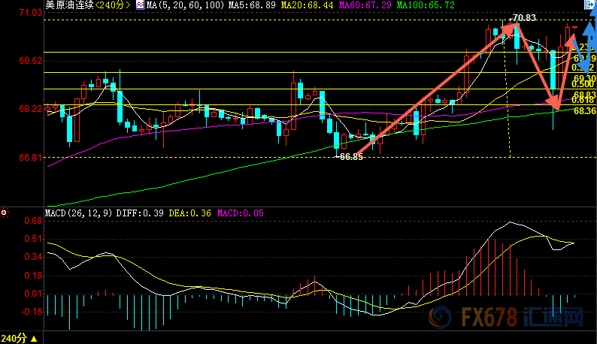Viewport: 597px width, 344px height.
Task: Click the panel exit icon at top right
Action: [x=589, y=5]
